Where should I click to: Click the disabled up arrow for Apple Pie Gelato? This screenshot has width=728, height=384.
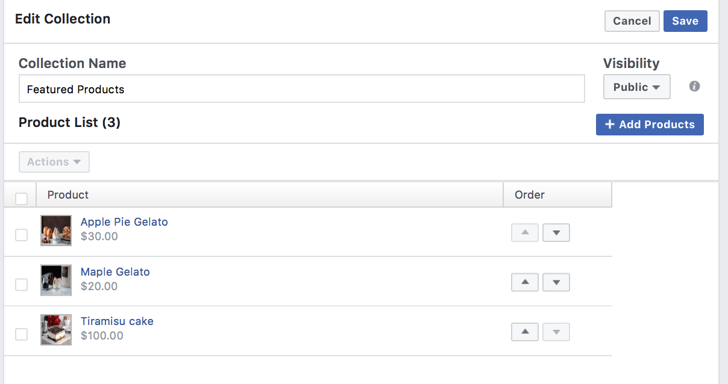pos(525,233)
